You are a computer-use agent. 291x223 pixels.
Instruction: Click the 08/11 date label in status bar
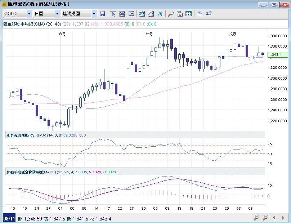(9, 219)
